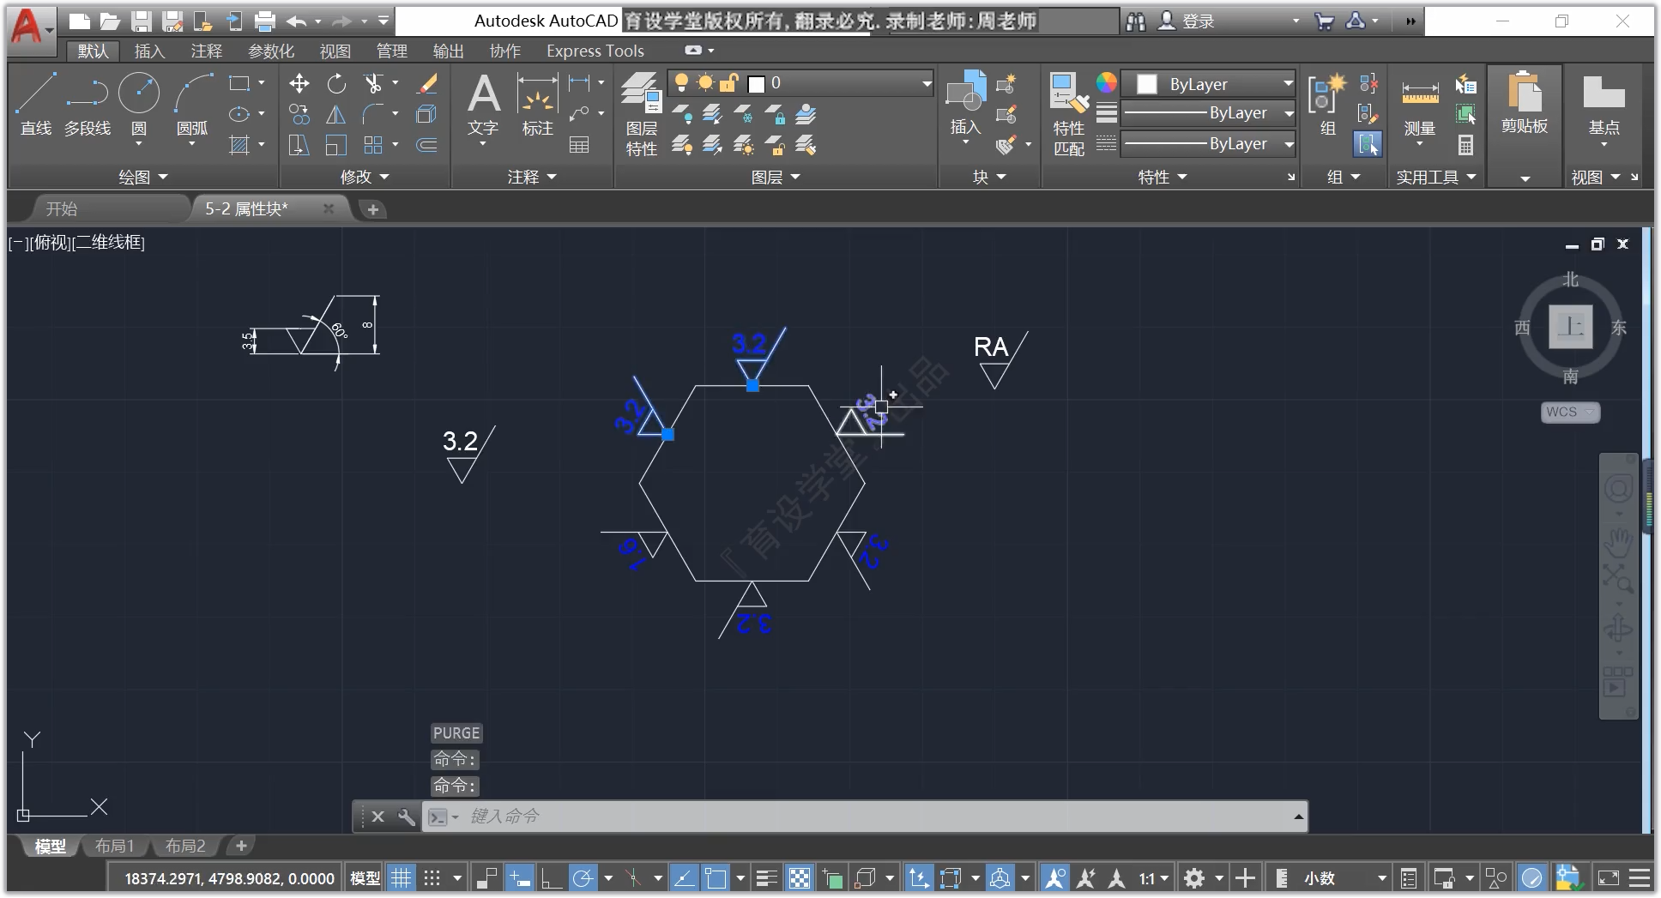Click Match Properties (特性匹配) icon
Screen dimensions: 1661x898
(x=1069, y=114)
